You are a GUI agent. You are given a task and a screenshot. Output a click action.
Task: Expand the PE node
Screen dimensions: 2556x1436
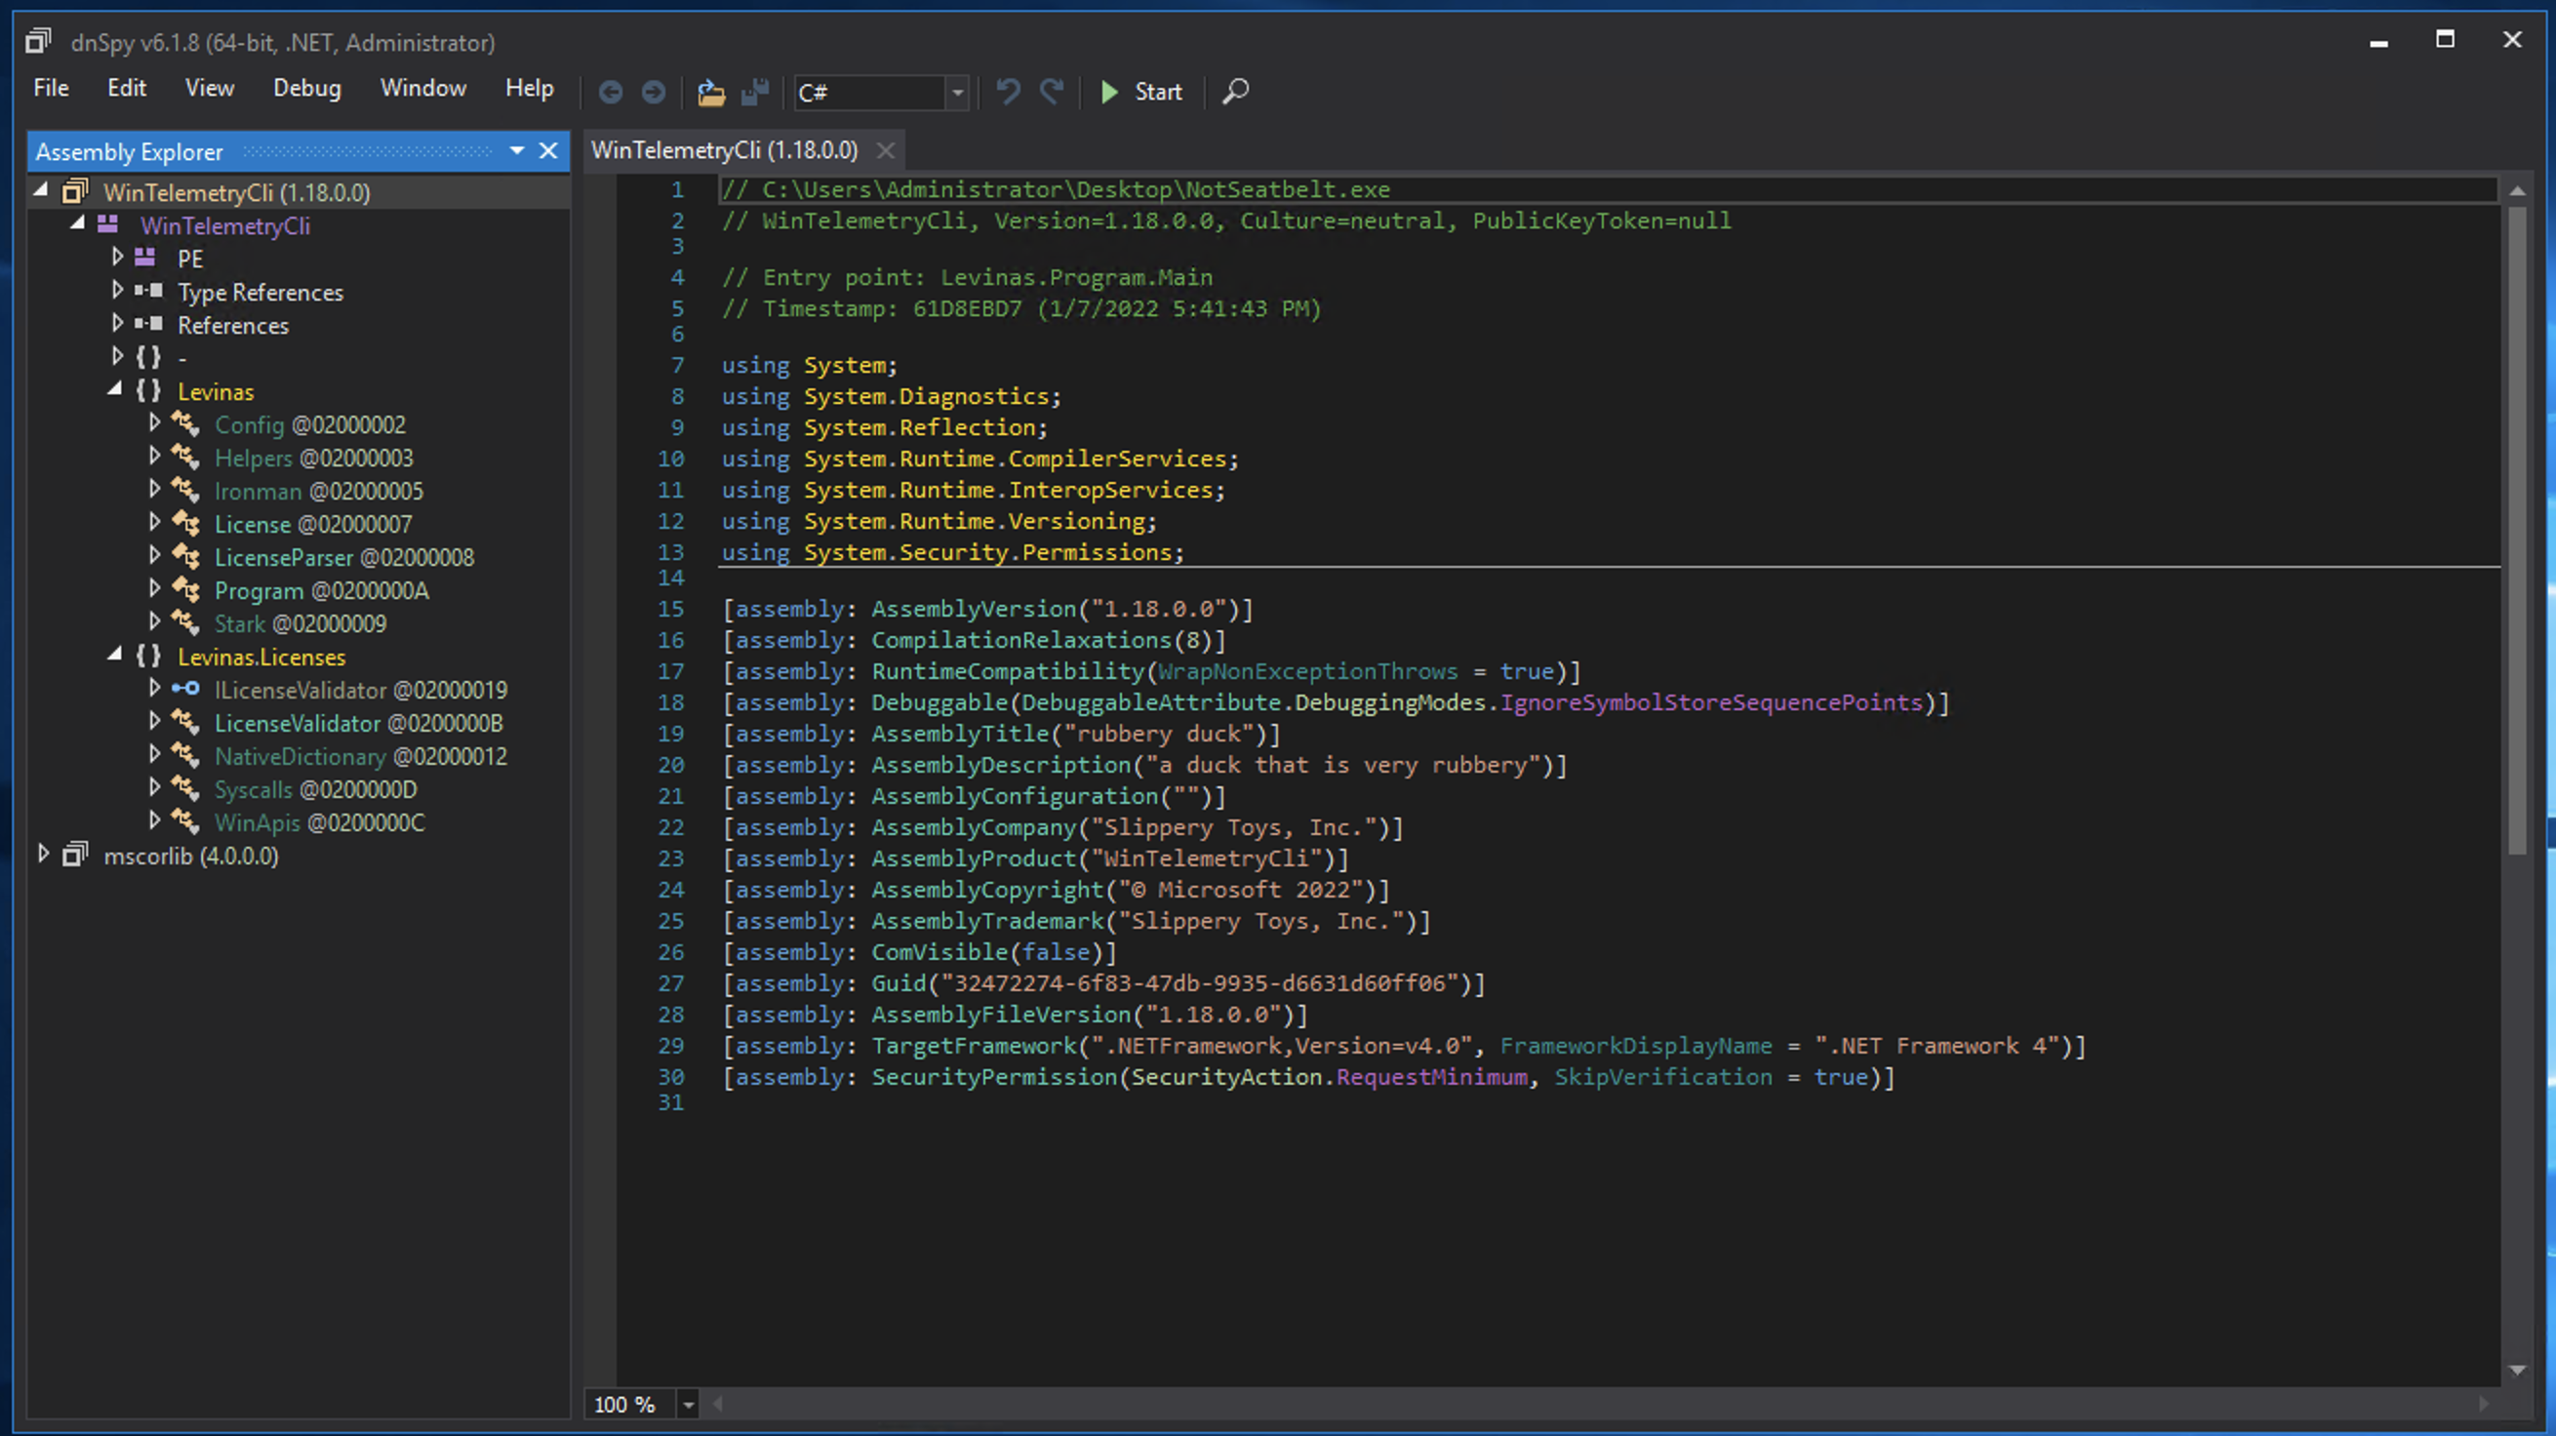tap(117, 258)
